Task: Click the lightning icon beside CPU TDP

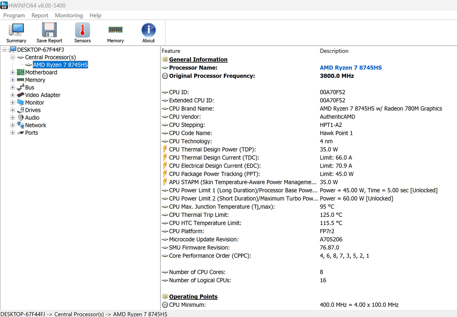Action: (x=165, y=149)
